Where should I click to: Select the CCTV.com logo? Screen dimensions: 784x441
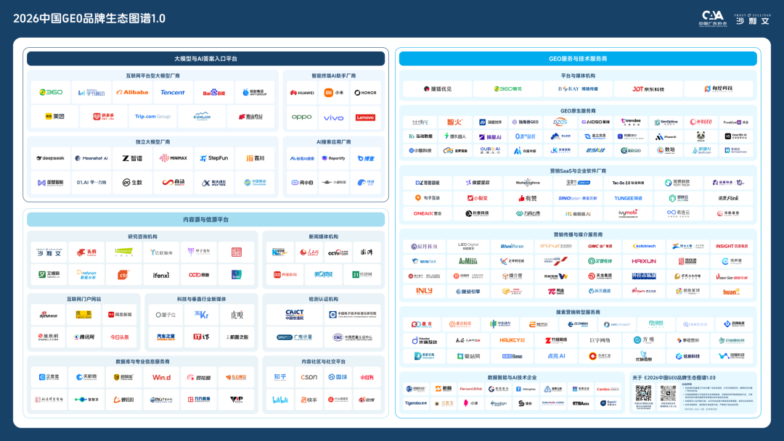pyautogui.click(x=338, y=252)
